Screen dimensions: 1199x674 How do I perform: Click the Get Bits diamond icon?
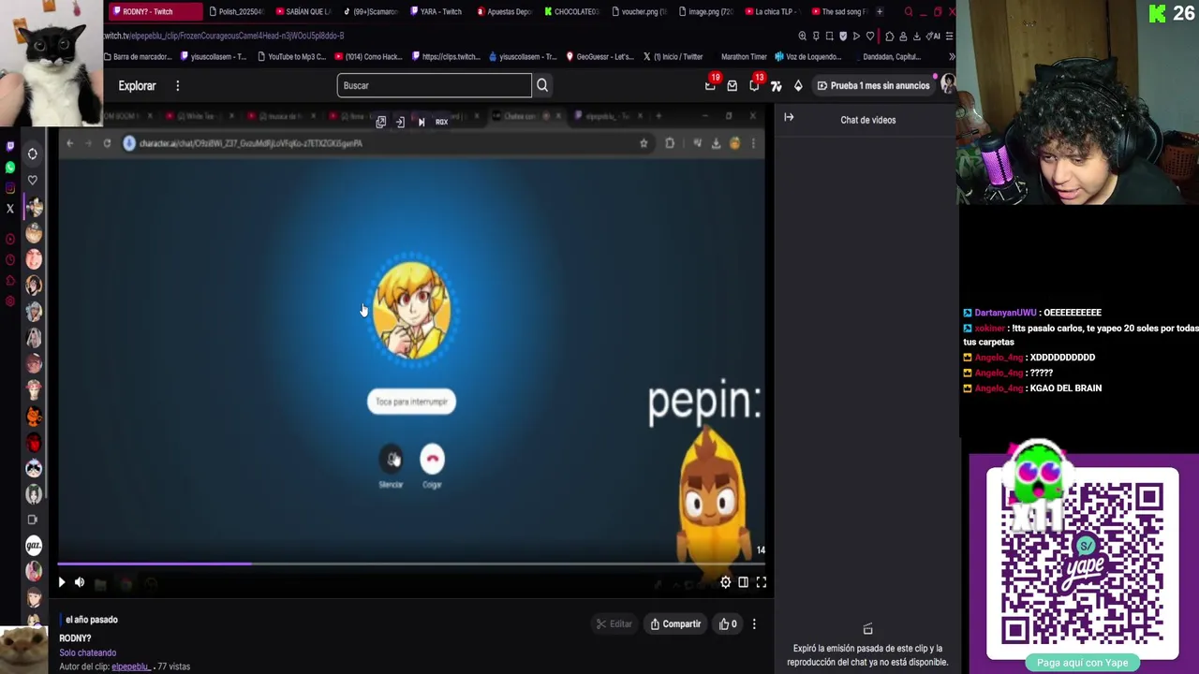[x=798, y=85]
